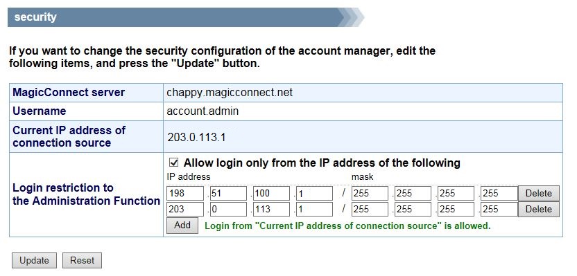Click the Add button for IP rows
Viewport: 577px width, 276px height.
click(182, 225)
